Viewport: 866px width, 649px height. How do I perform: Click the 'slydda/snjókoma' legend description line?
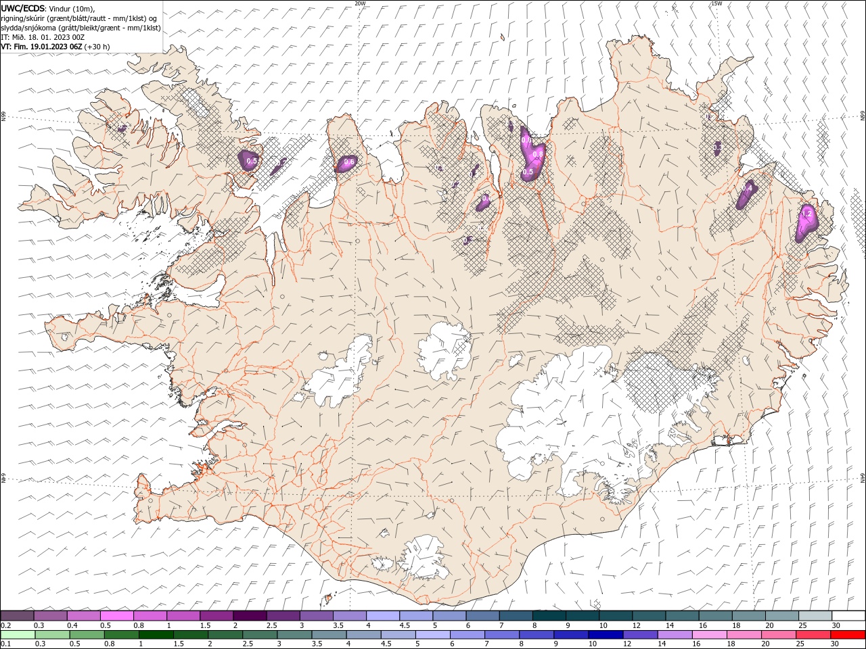[x=81, y=28]
